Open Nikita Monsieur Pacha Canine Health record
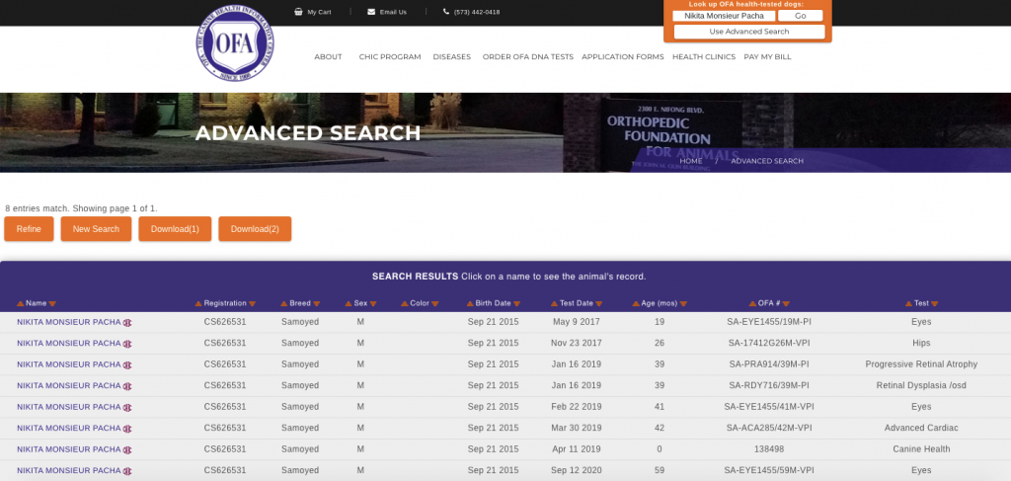Screen dimensions: 1011x481 coord(69,449)
